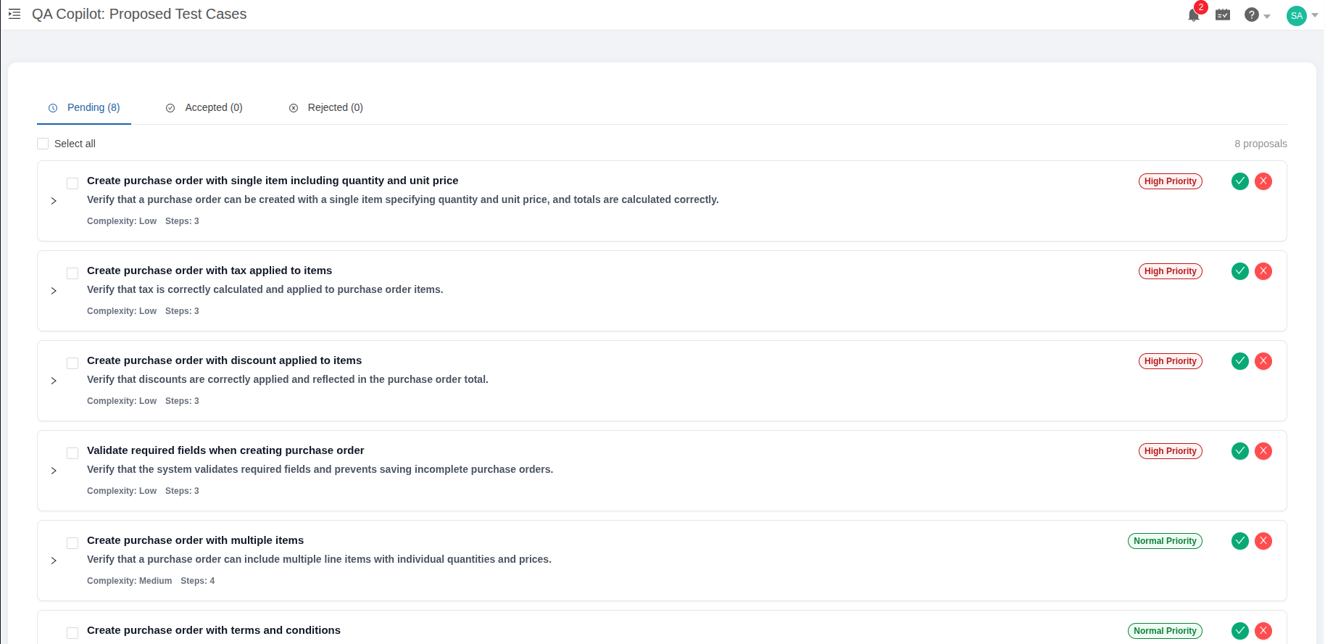Check the 'single item including quantity' proposal

[x=72, y=183]
